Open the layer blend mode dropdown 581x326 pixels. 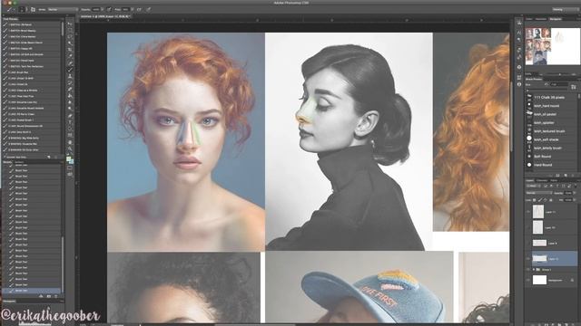[538, 193]
